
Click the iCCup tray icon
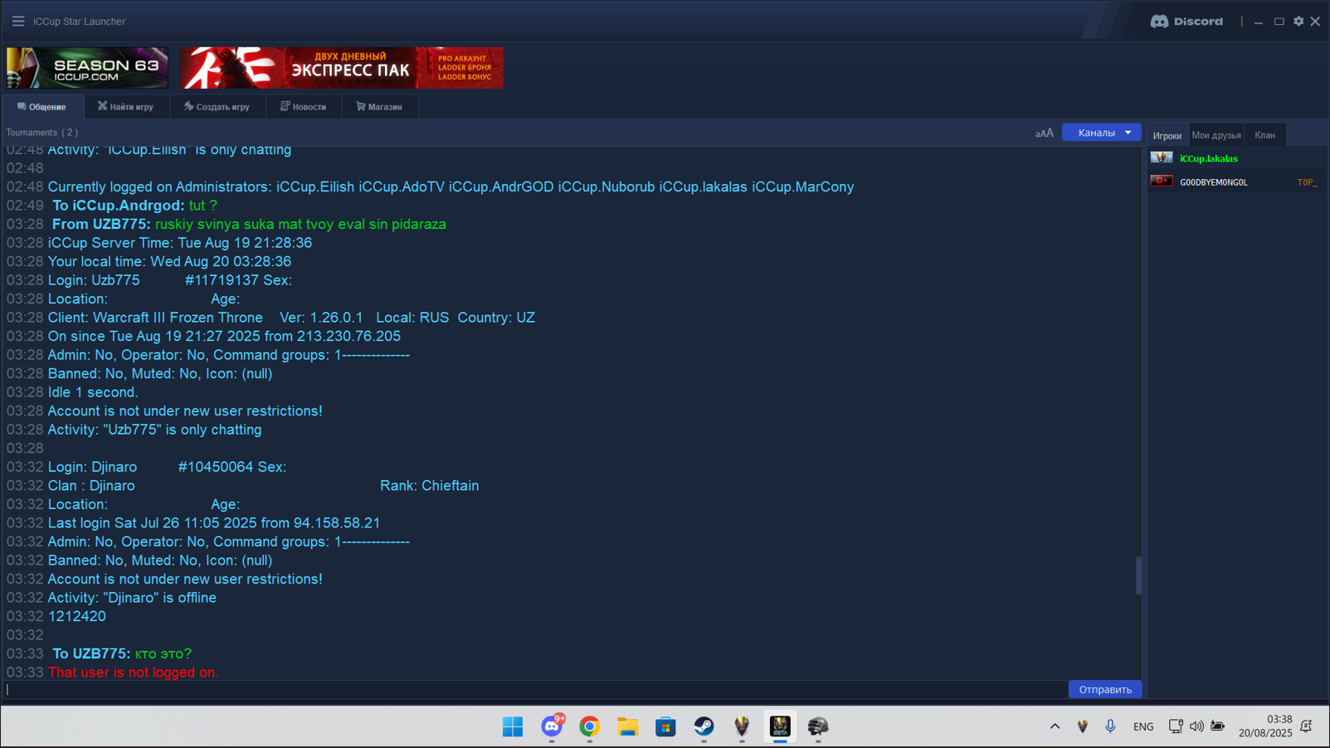pyautogui.click(x=1083, y=726)
